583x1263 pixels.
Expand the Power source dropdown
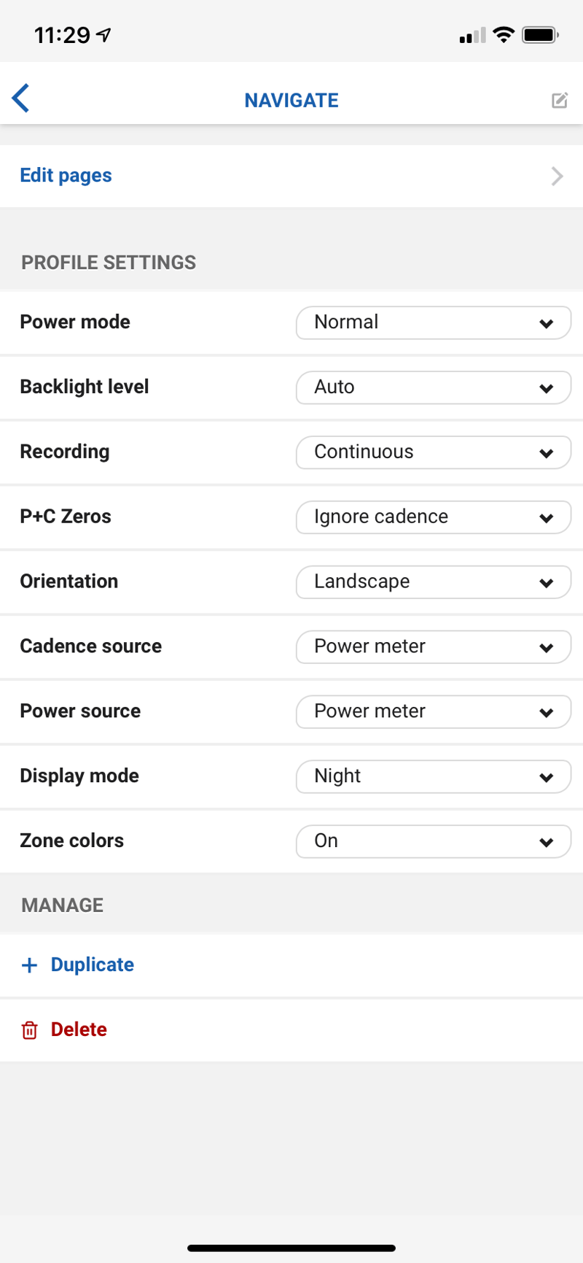point(433,712)
